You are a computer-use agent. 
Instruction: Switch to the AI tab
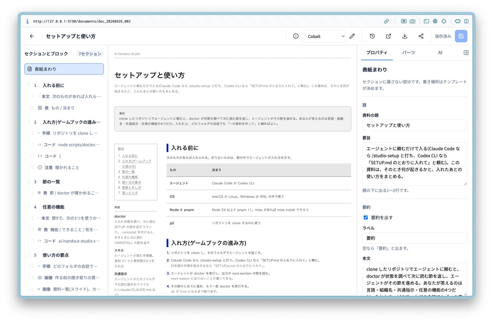click(440, 53)
